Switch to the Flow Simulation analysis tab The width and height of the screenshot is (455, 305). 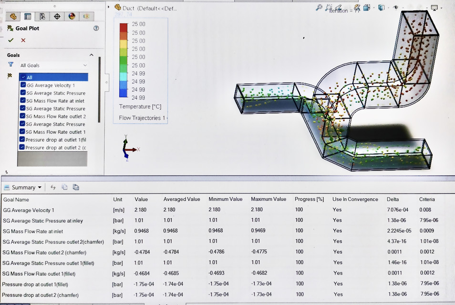click(x=86, y=16)
